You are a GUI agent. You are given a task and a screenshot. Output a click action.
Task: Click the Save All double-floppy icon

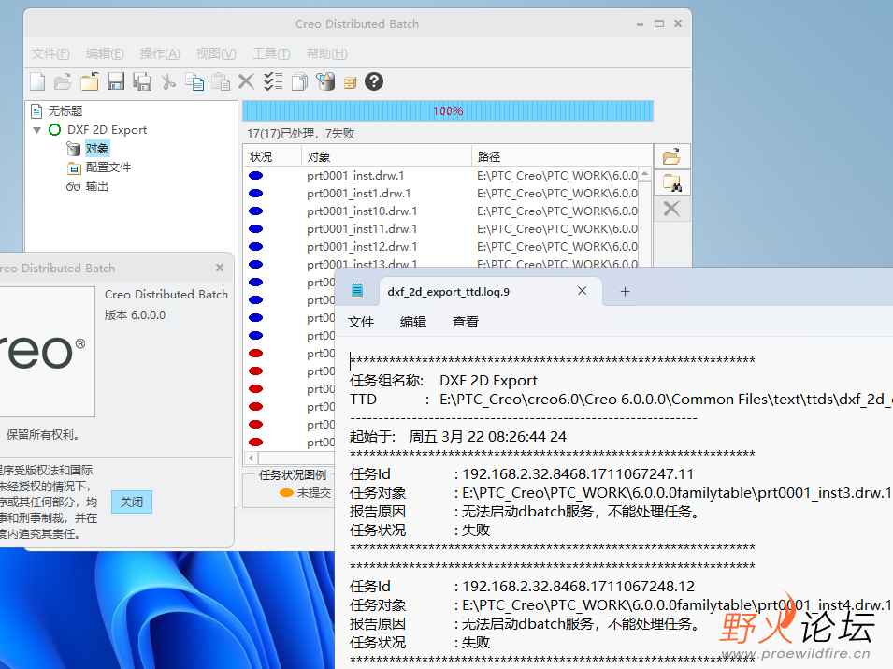142,81
